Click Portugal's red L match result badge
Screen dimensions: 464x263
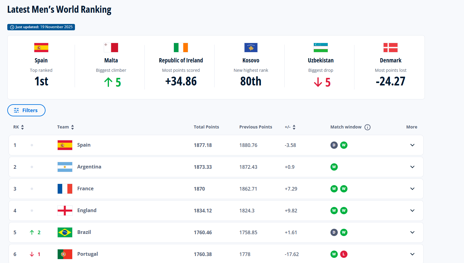(x=344, y=254)
